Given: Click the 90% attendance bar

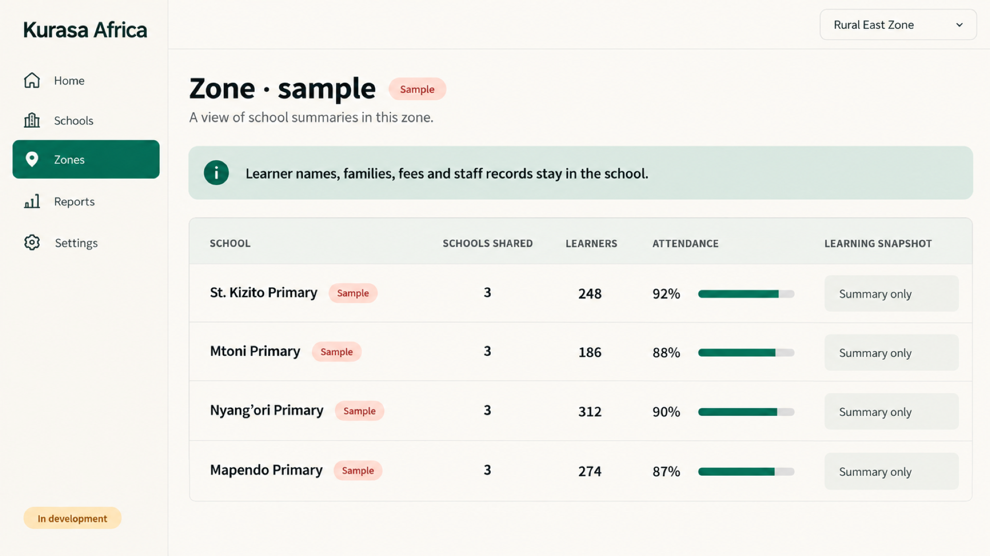Looking at the screenshot, I should pos(746,412).
